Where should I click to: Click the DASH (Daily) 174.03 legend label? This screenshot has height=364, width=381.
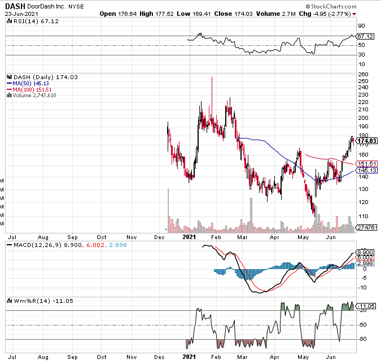[x=46, y=77]
